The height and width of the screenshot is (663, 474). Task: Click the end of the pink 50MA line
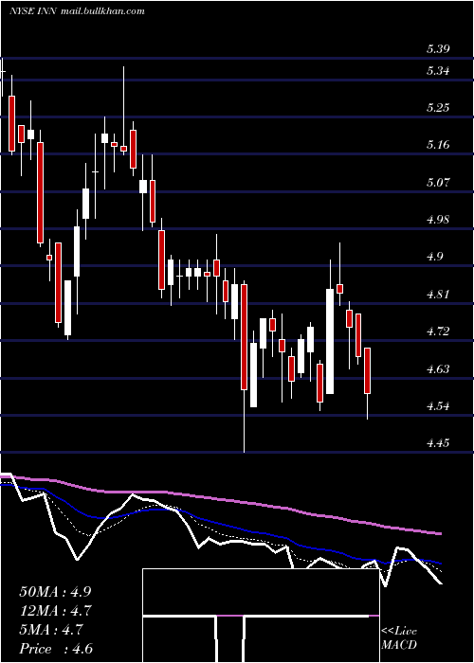(441, 533)
